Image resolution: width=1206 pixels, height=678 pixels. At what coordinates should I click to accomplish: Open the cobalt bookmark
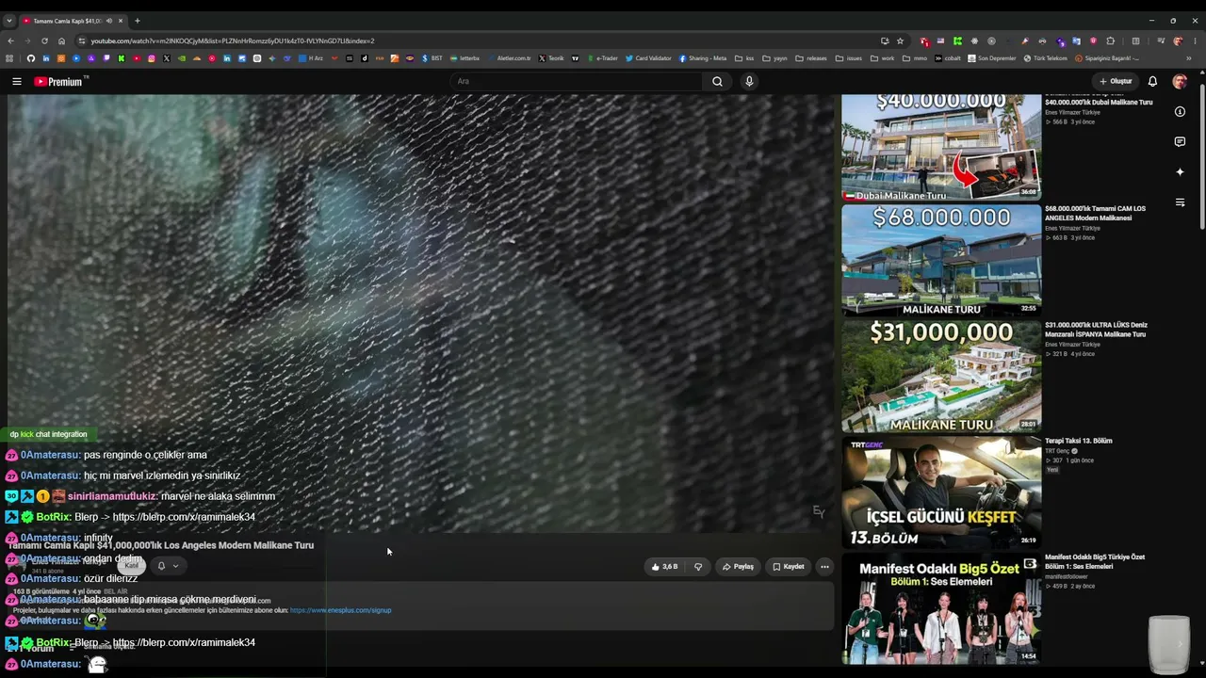pyautogui.click(x=948, y=58)
